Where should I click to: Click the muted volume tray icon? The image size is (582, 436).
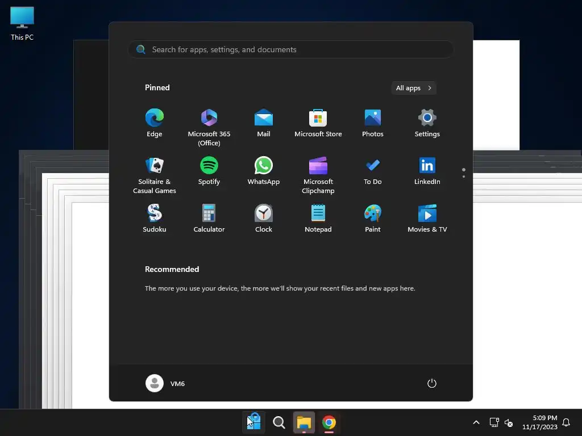coord(509,422)
